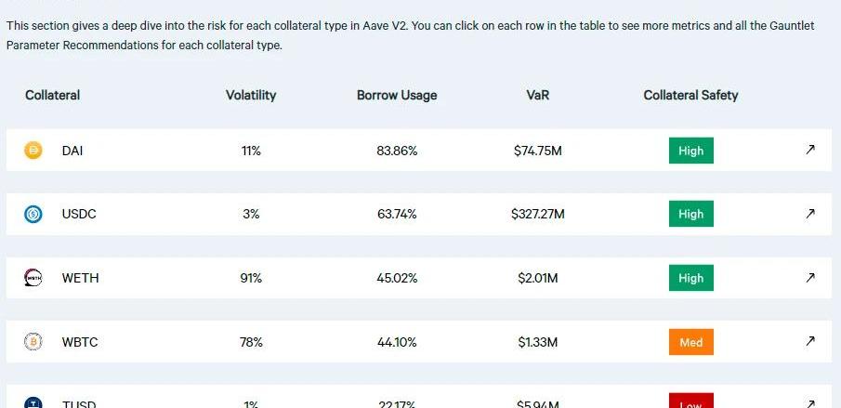Select the USDC collateral name
Image resolution: width=841 pixels, height=408 pixels.
pos(79,214)
